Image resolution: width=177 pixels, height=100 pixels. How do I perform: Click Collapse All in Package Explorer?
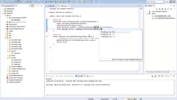[x=30, y=6]
